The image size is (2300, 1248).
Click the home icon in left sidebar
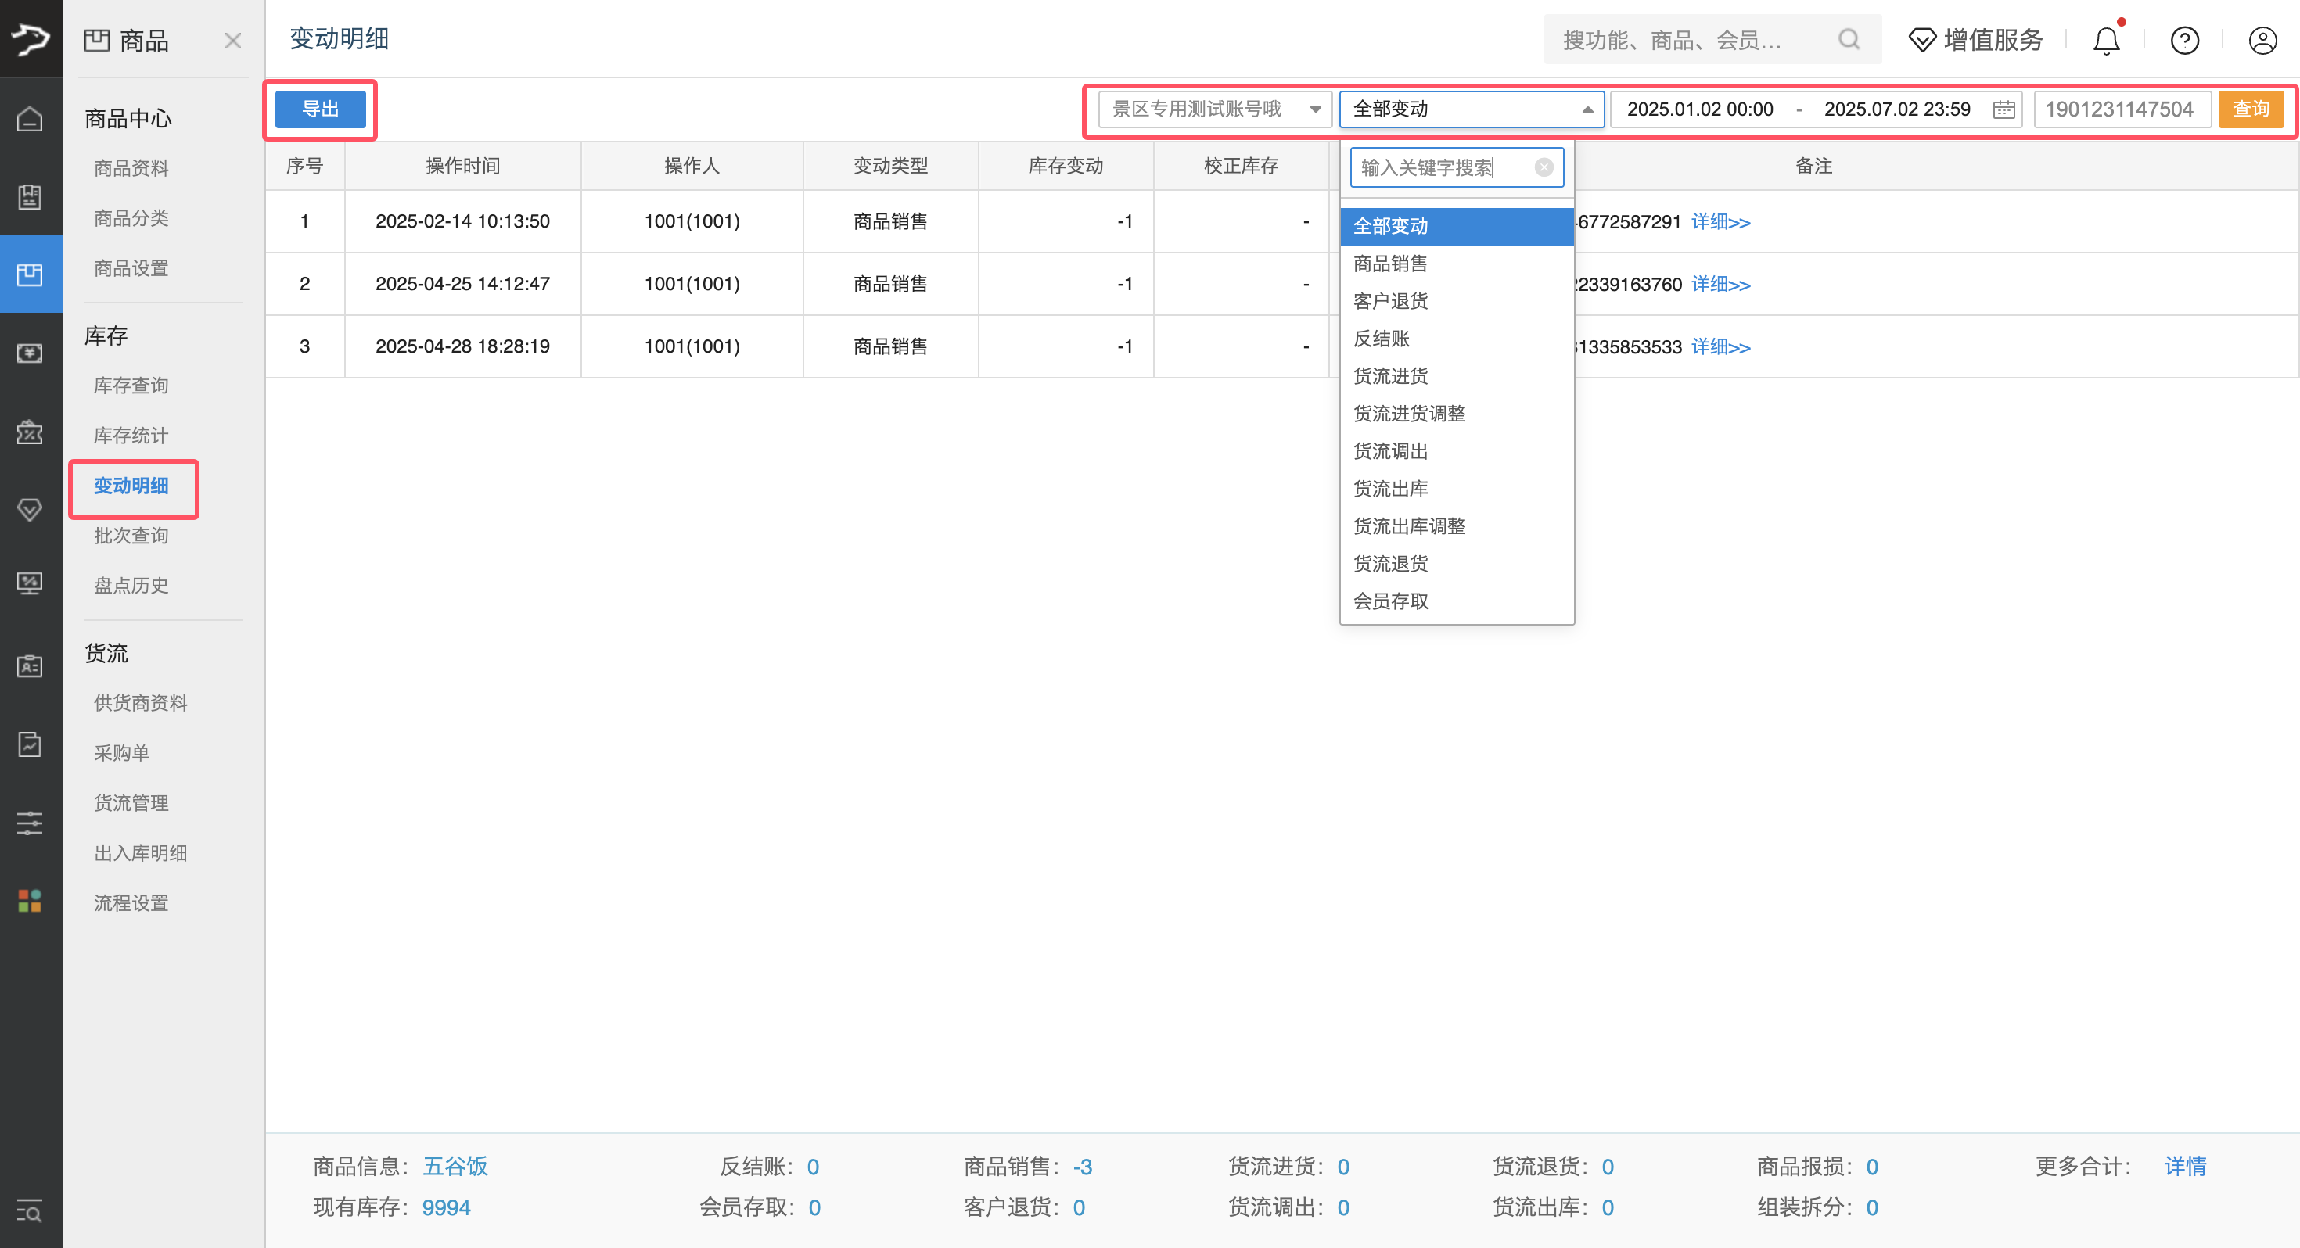point(30,119)
